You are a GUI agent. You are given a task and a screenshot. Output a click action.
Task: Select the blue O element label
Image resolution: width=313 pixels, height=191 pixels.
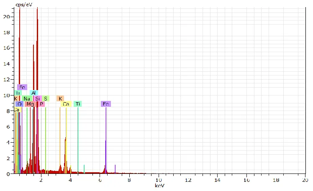[x=19, y=104]
